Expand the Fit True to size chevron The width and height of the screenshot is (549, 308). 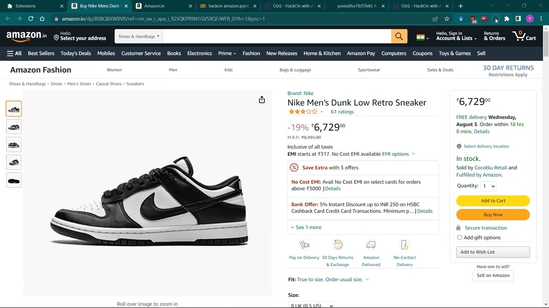367,280
